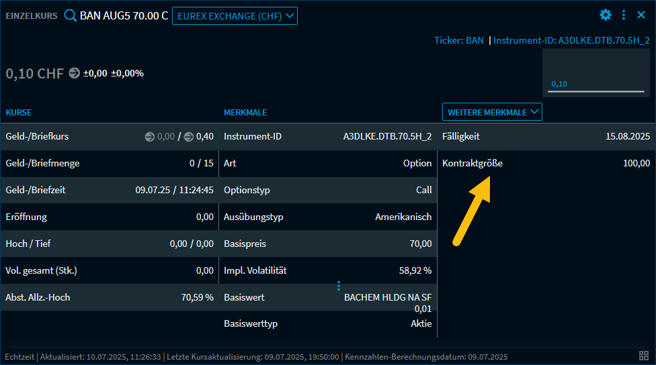656x365 pixels.
Task: Click the blue vertical dots column handle
Action: pyautogui.click(x=339, y=286)
